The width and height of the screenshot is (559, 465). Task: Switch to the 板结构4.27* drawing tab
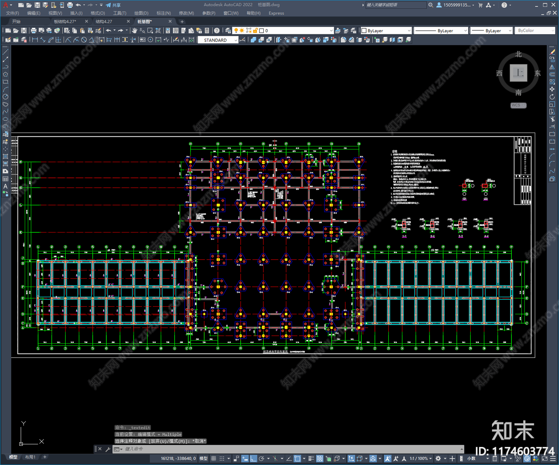click(65, 22)
